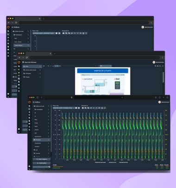Viewport: 176px width, 188px height.
Task: Click charts icon in front window sidebar
Action: point(29,109)
